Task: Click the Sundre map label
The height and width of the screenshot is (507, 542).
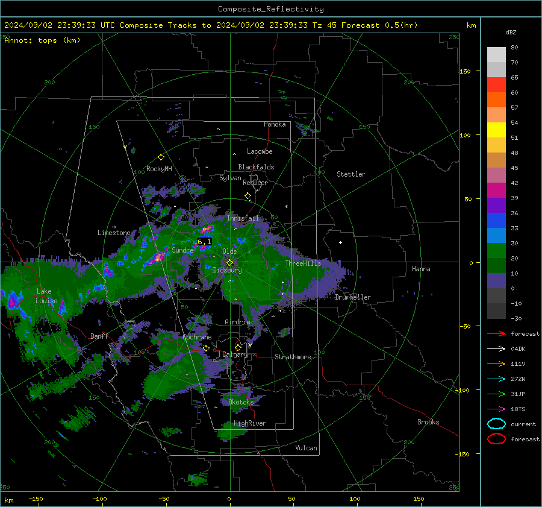Action: tap(182, 250)
